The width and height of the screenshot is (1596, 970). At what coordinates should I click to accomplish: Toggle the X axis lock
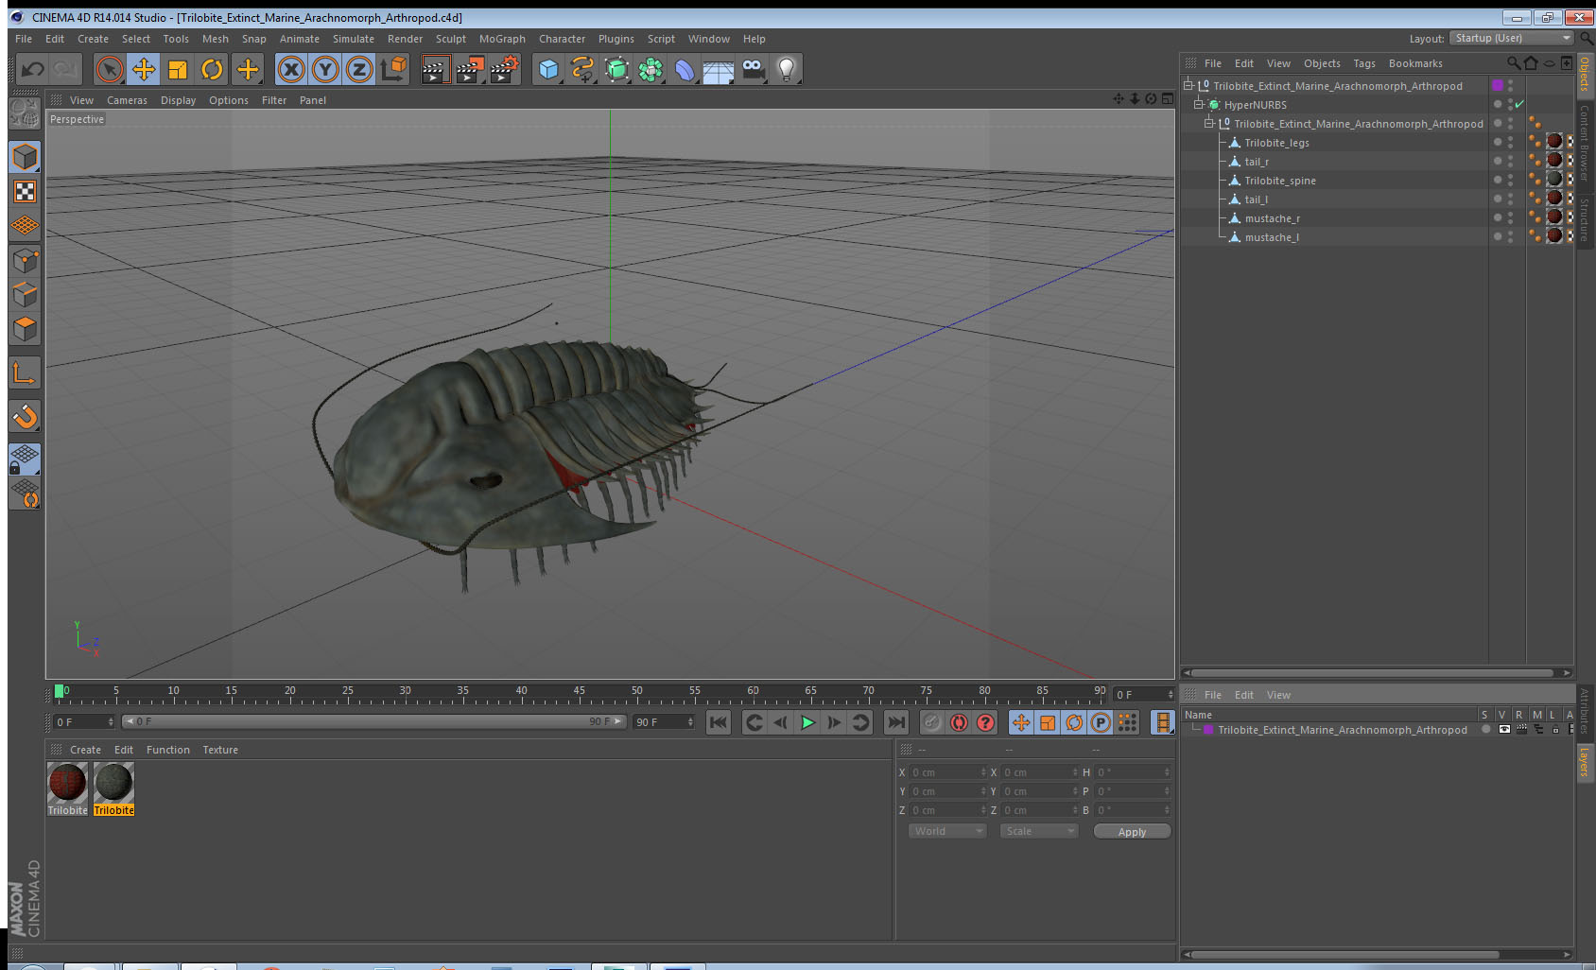[x=291, y=69]
